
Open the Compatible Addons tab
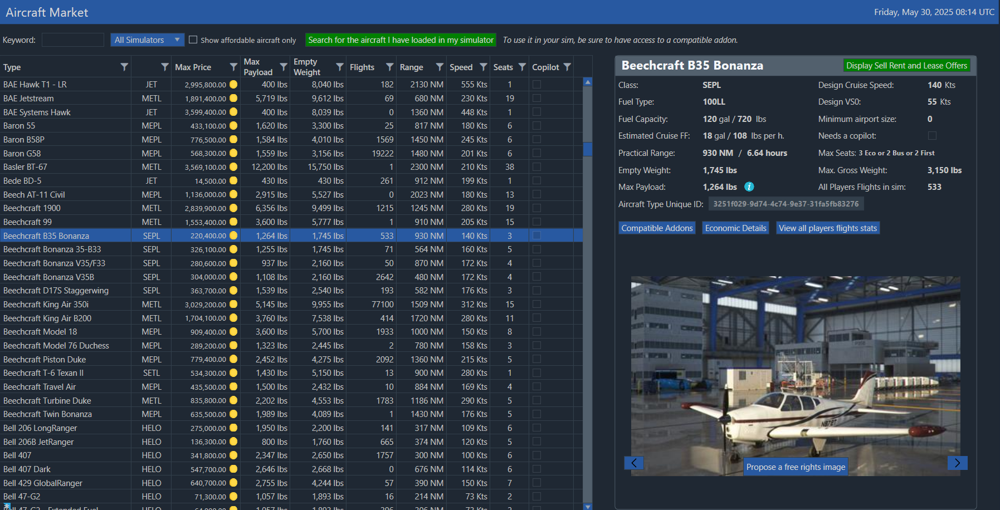click(657, 228)
